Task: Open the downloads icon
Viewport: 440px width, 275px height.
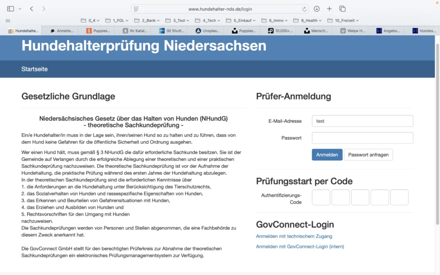Action: 317,9
